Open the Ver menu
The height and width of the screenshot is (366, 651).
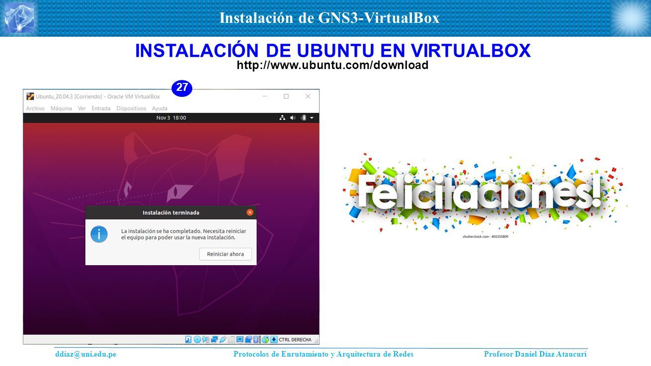point(82,108)
